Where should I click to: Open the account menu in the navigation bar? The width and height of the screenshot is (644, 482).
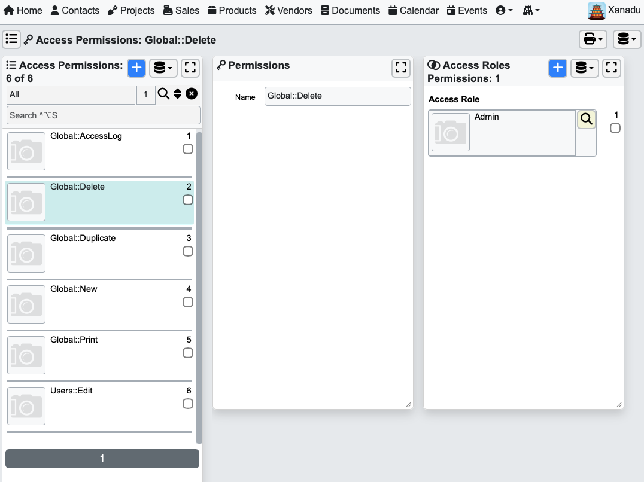coord(504,10)
